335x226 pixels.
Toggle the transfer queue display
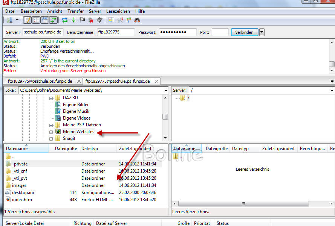point(54,20)
